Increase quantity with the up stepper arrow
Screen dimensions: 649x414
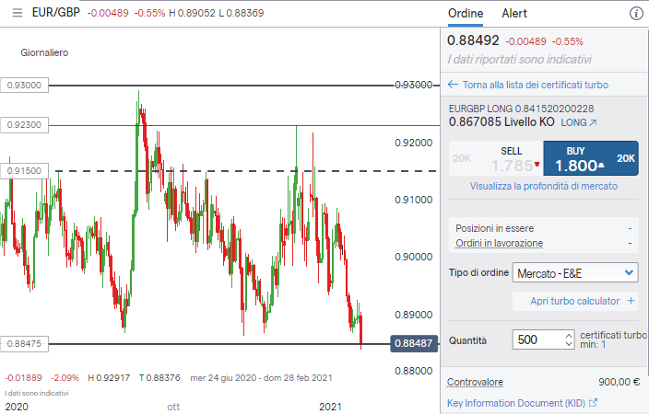coord(568,335)
